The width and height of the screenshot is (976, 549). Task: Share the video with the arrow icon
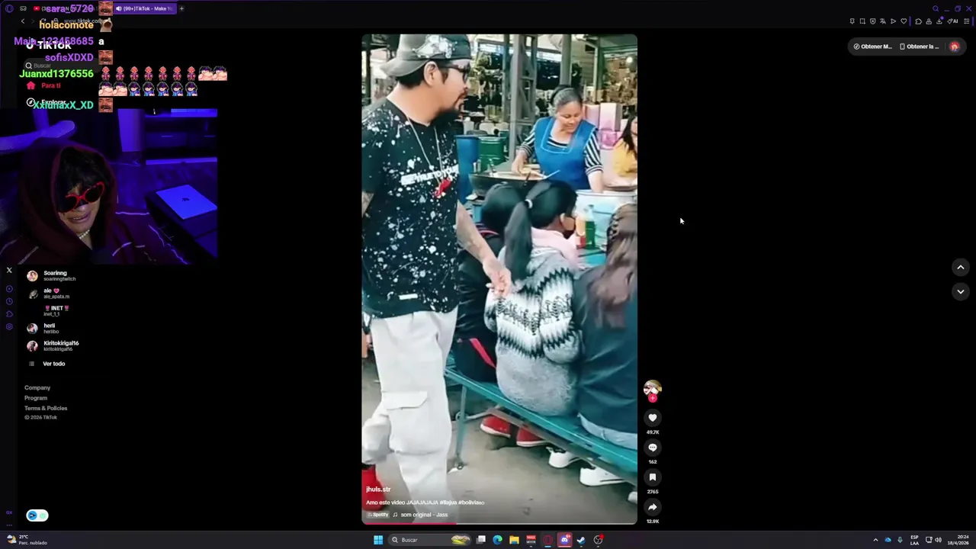[652, 507]
